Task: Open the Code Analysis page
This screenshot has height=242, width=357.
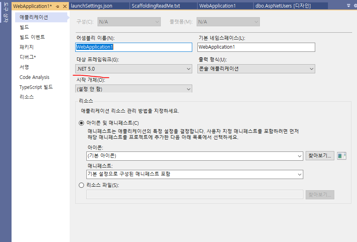Action: pyautogui.click(x=34, y=77)
